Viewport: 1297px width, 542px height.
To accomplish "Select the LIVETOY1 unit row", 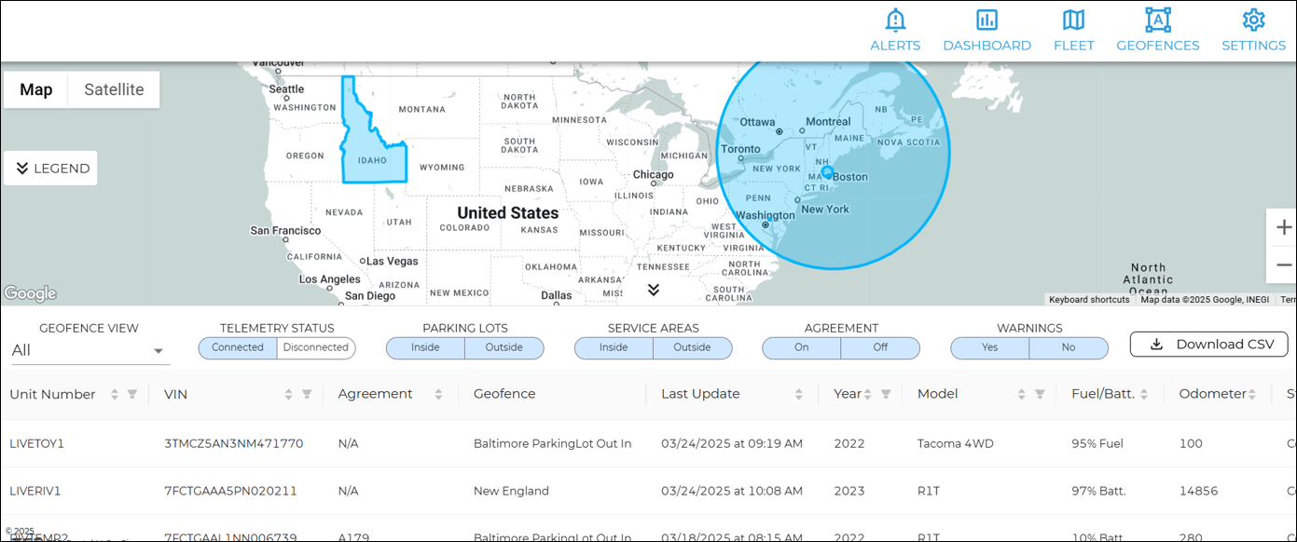I will (x=37, y=444).
